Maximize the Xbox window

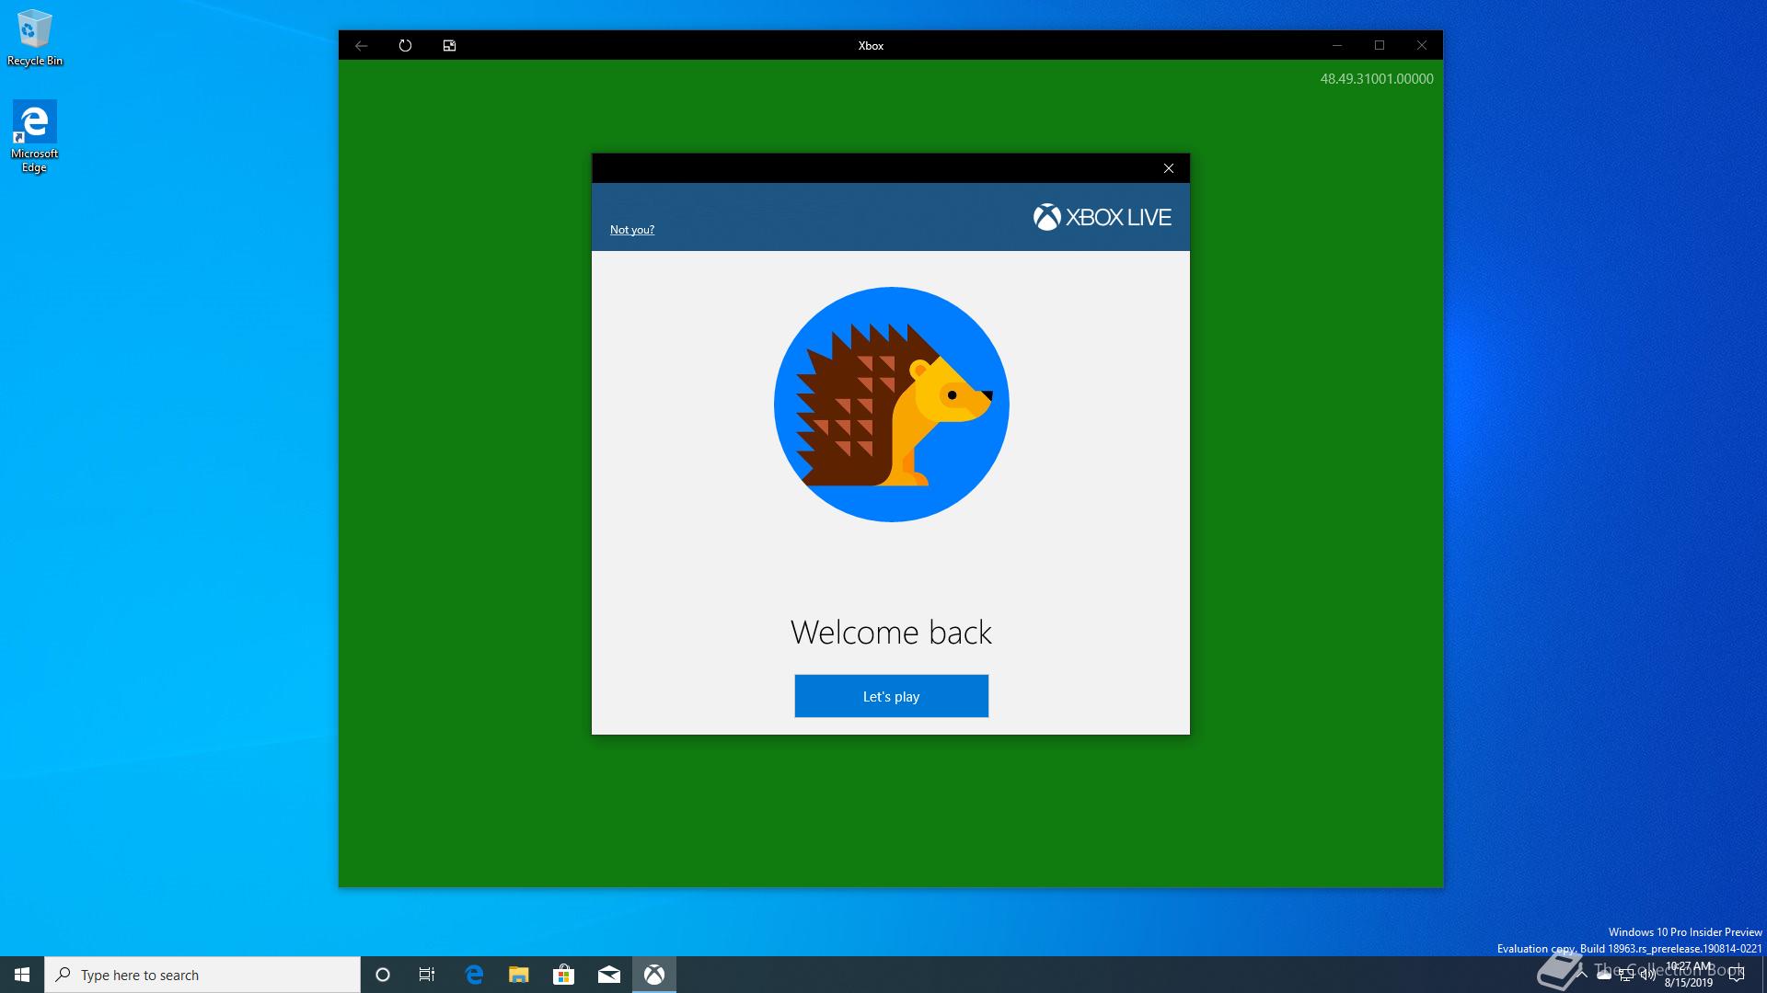pyautogui.click(x=1380, y=45)
